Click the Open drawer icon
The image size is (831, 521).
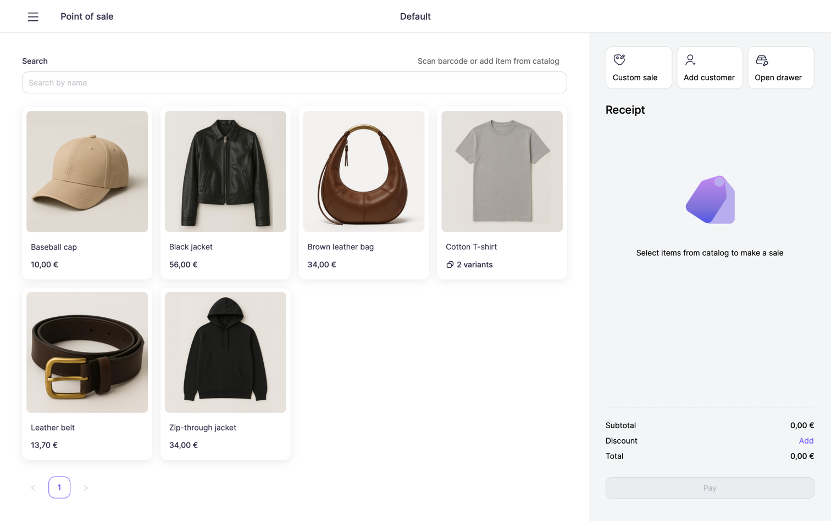[x=761, y=60]
